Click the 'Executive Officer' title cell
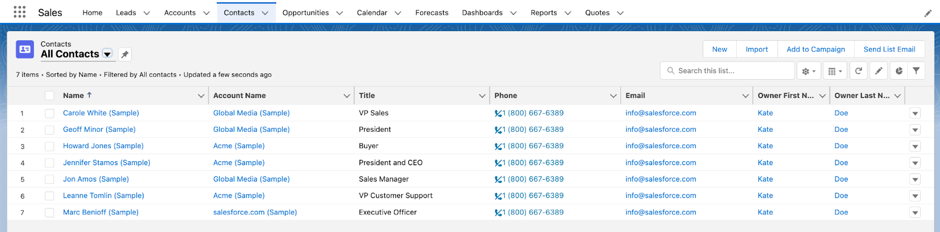The image size is (940, 232). (x=388, y=213)
